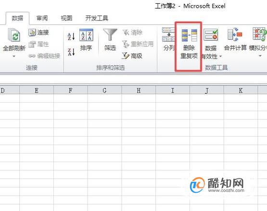The image size is (267, 211).
Task: Click Reapply (重新应用) filter
Action: (x=138, y=44)
